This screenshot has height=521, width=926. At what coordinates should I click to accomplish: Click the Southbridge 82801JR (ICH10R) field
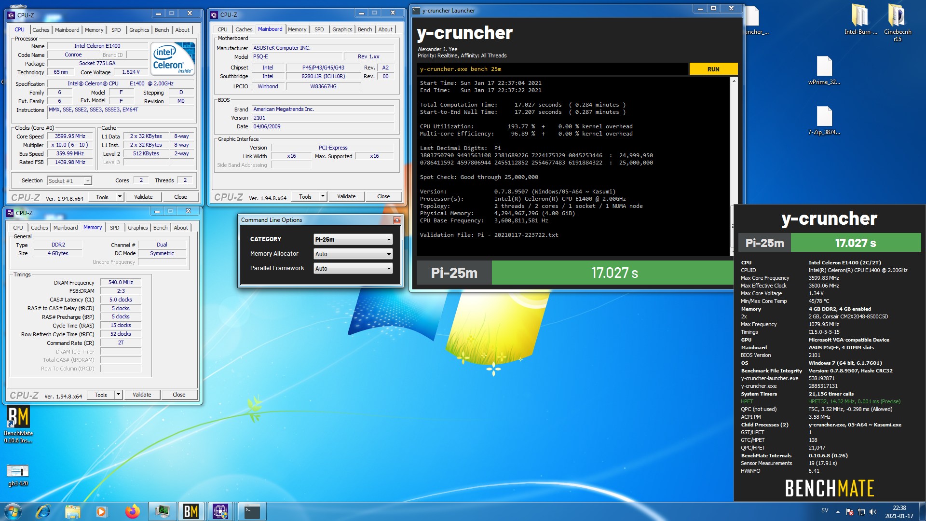(323, 76)
